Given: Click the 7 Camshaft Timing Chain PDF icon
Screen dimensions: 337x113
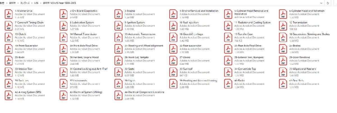Looking at the screenshot, I should pyautogui.click(x=8, y=26).
